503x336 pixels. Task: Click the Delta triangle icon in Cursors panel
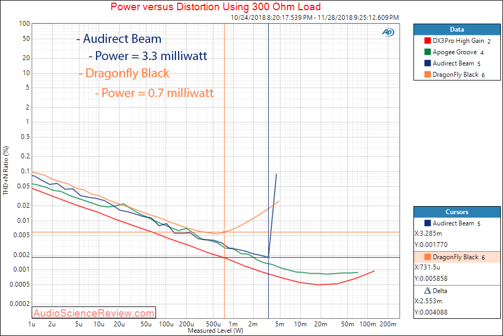[427, 291]
